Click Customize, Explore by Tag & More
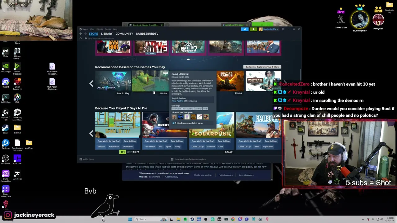The height and width of the screenshot is (223, 397). pyautogui.click(x=262, y=67)
